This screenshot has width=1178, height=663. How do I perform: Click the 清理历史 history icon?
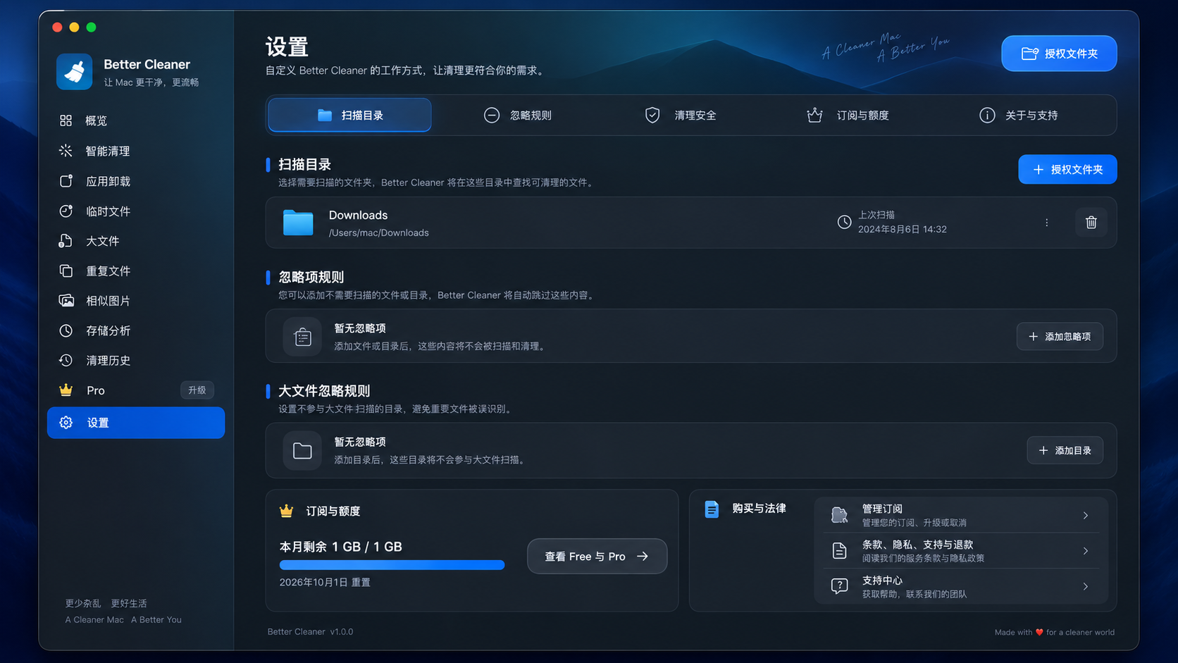[x=66, y=360]
